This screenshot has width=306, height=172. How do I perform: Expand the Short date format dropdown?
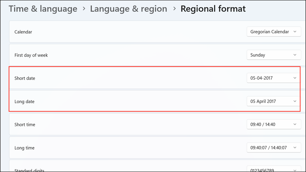coord(274,78)
